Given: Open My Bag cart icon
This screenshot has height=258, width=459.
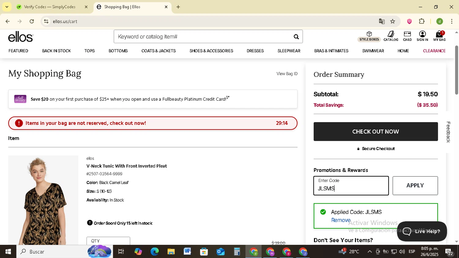Looking at the screenshot, I should point(439,36).
